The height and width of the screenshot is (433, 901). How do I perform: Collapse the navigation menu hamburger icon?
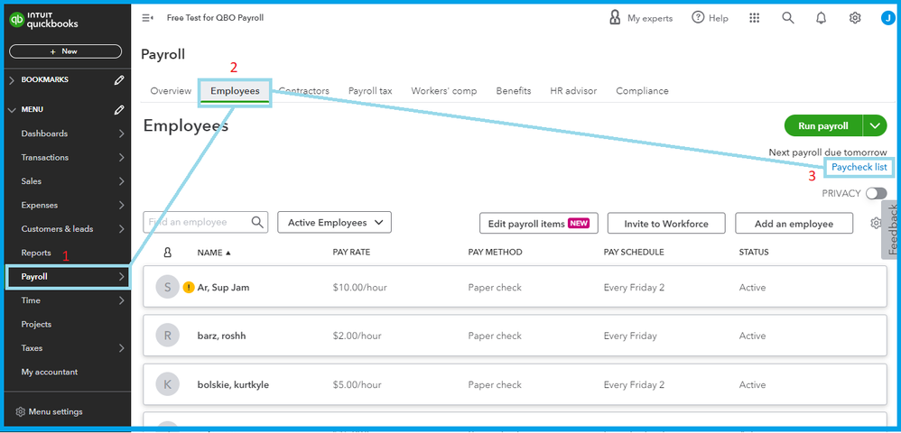(148, 18)
